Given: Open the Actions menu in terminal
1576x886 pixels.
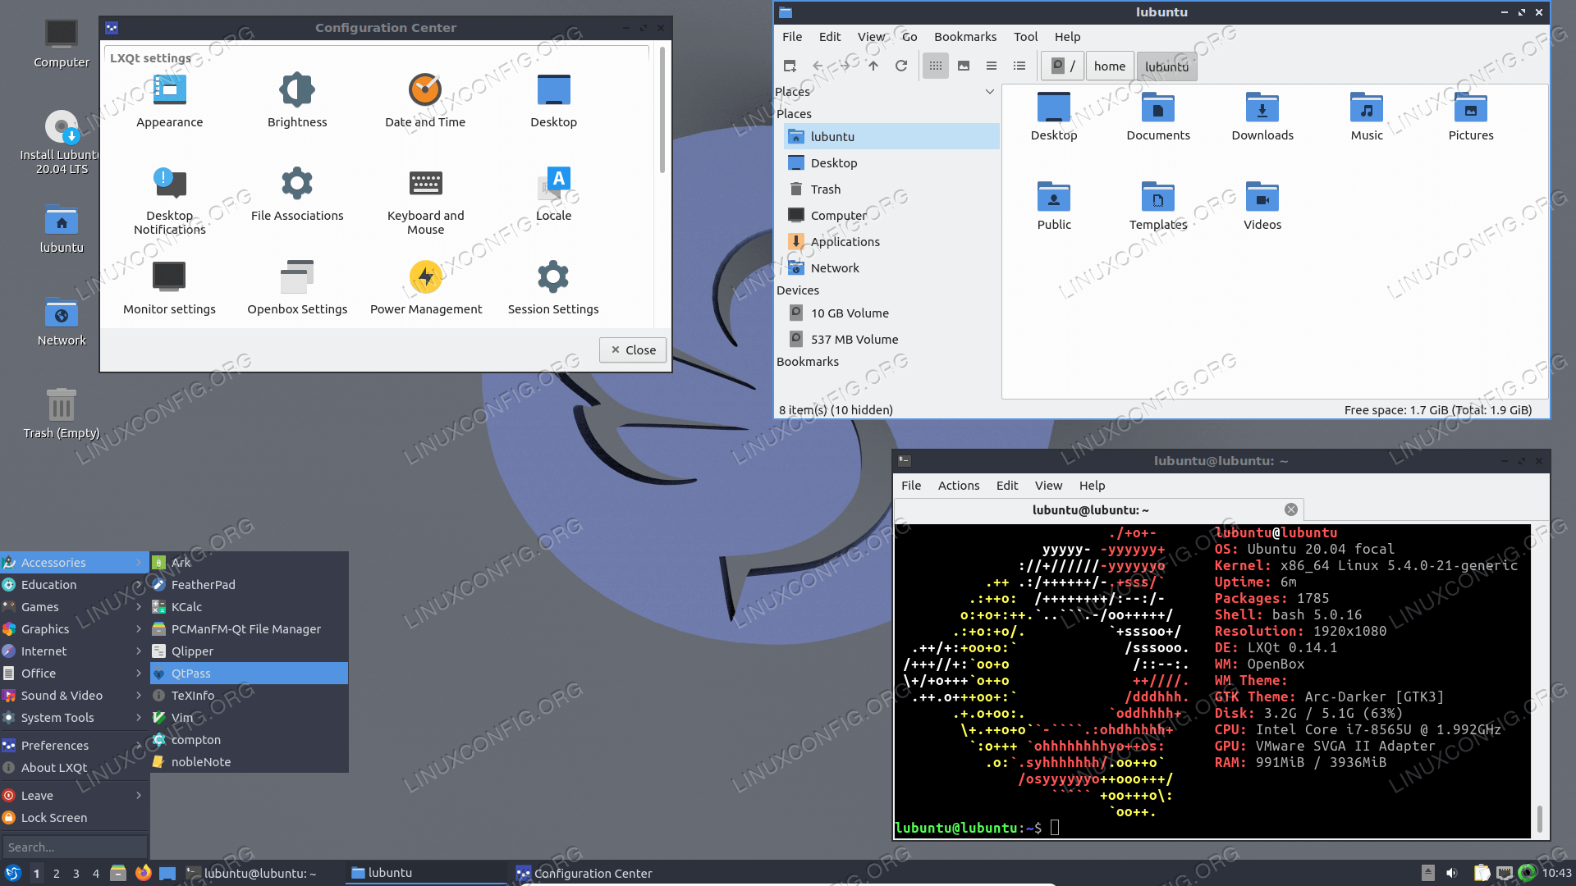Looking at the screenshot, I should tap(959, 486).
